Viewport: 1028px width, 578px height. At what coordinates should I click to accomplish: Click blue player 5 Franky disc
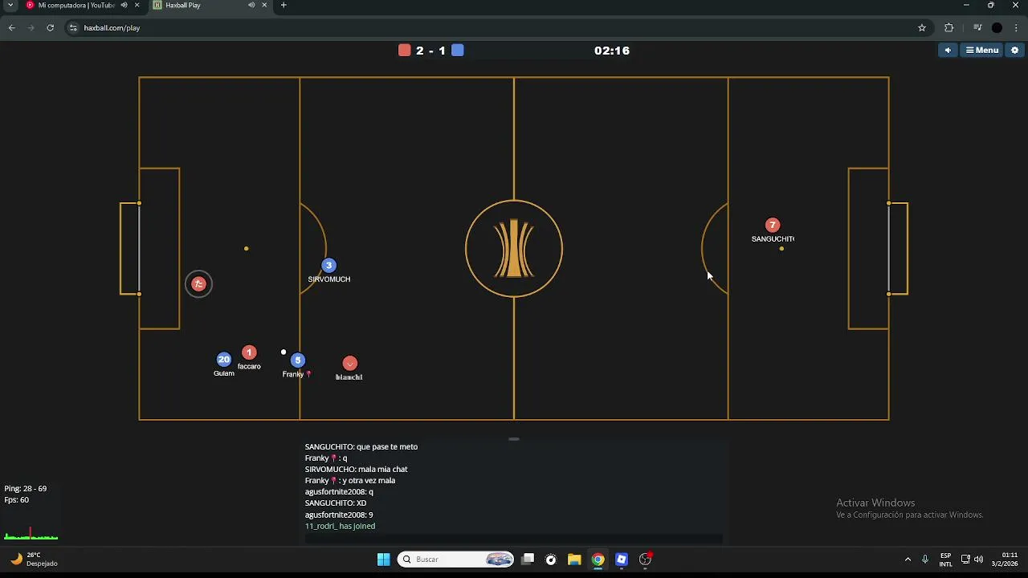(298, 360)
